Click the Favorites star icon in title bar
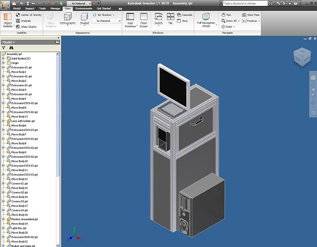Viewport: 317px width, 247px height. (x=290, y=3)
